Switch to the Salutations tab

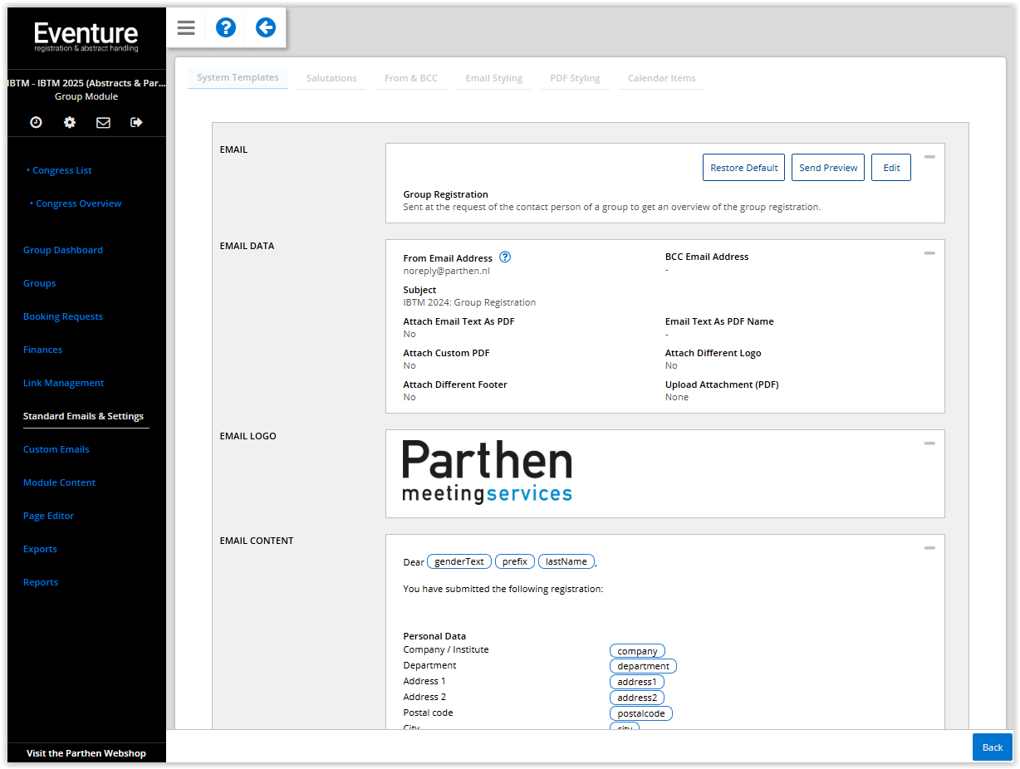pyautogui.click(x=331, y=78)
